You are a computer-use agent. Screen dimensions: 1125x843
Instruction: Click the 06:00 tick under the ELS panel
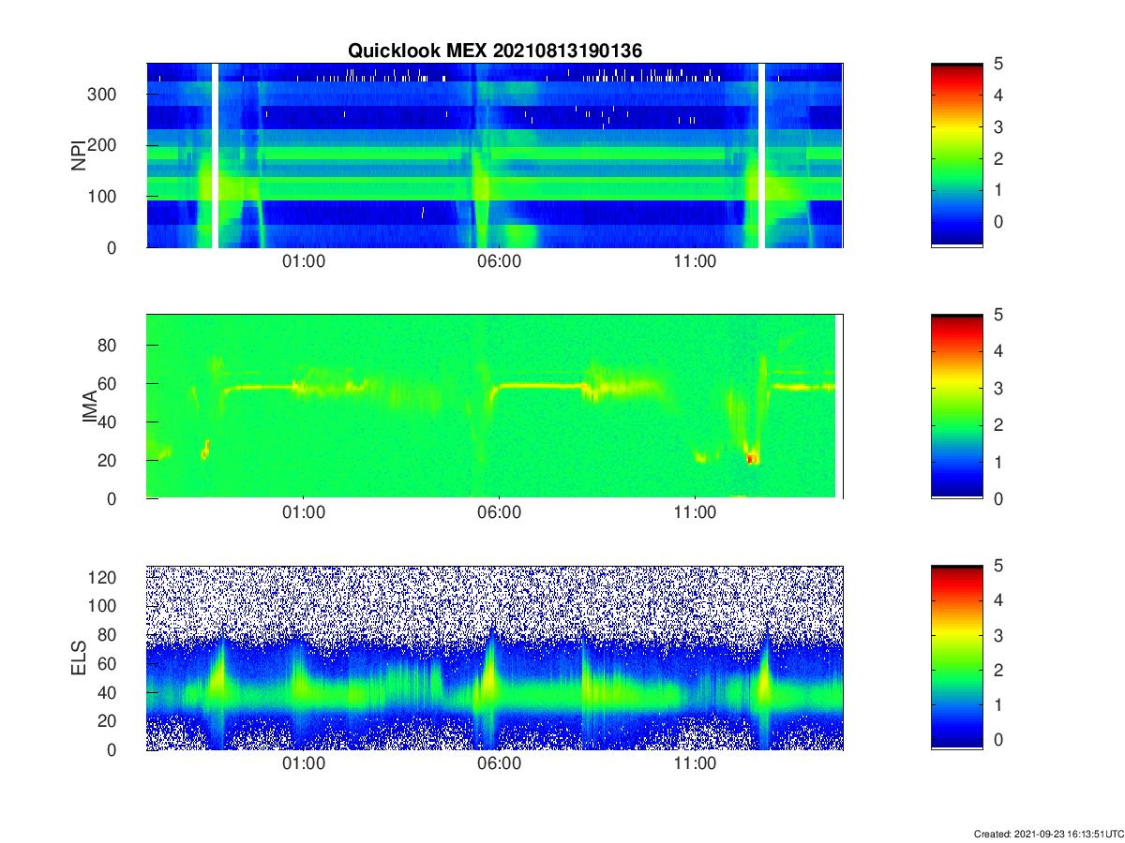(500, 763)
